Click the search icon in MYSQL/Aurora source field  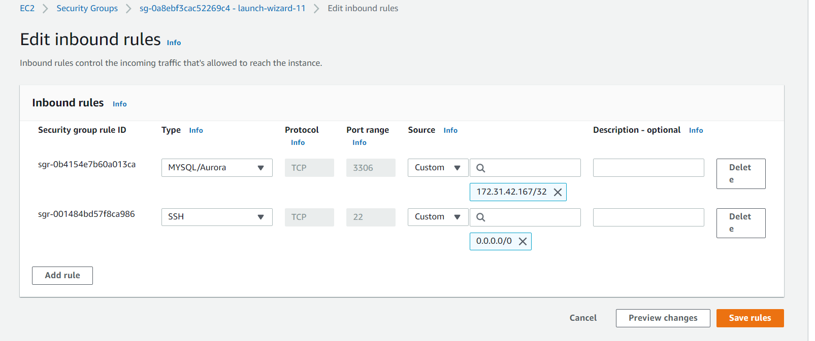[480, 168]
